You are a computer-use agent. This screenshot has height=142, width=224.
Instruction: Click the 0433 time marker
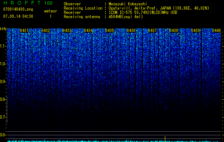coord(67,31)
